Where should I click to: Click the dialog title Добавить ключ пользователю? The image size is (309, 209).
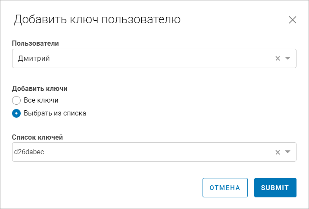(97, 19)
